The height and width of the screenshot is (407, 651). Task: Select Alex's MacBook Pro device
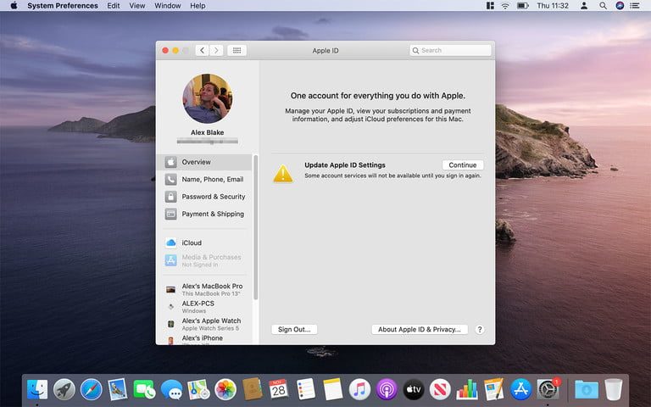204,289
